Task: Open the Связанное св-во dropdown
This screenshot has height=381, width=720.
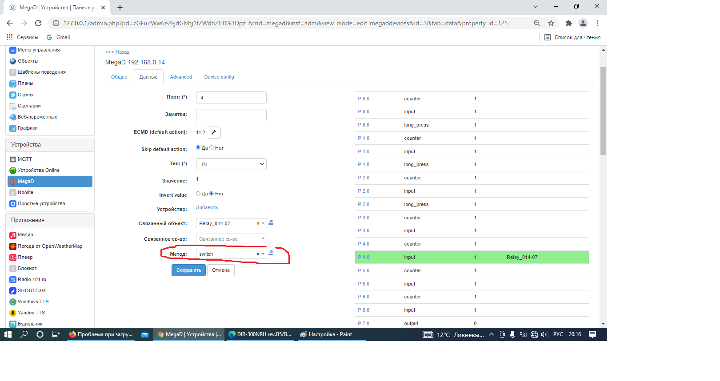Action: click(231, 239)
